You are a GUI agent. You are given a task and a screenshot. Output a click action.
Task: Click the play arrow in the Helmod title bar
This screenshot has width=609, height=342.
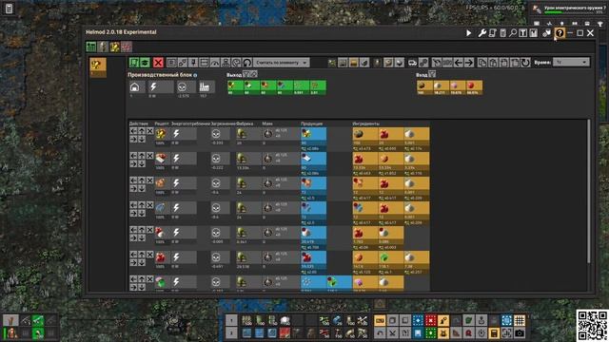click(x=469, y=33)
